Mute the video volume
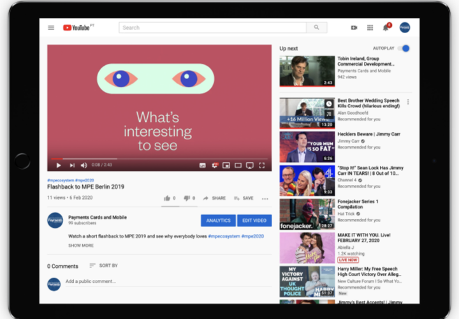Screen dimensions: 459x319 click(x=84, y=165)
